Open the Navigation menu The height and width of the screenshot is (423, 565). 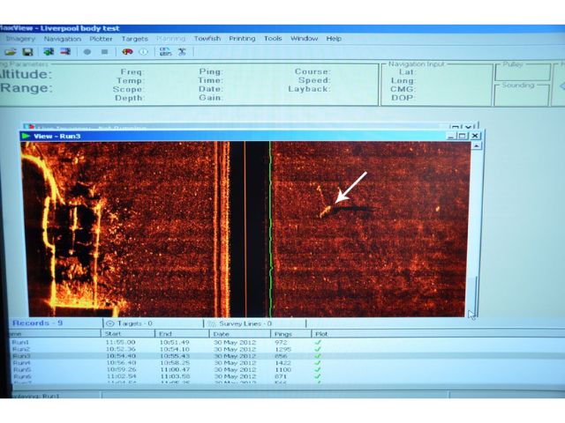tap(63, 39)
